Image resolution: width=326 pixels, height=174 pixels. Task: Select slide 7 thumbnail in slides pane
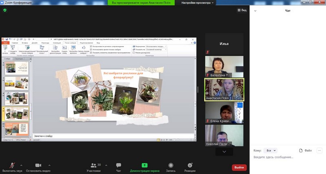(x=17, y=83)
